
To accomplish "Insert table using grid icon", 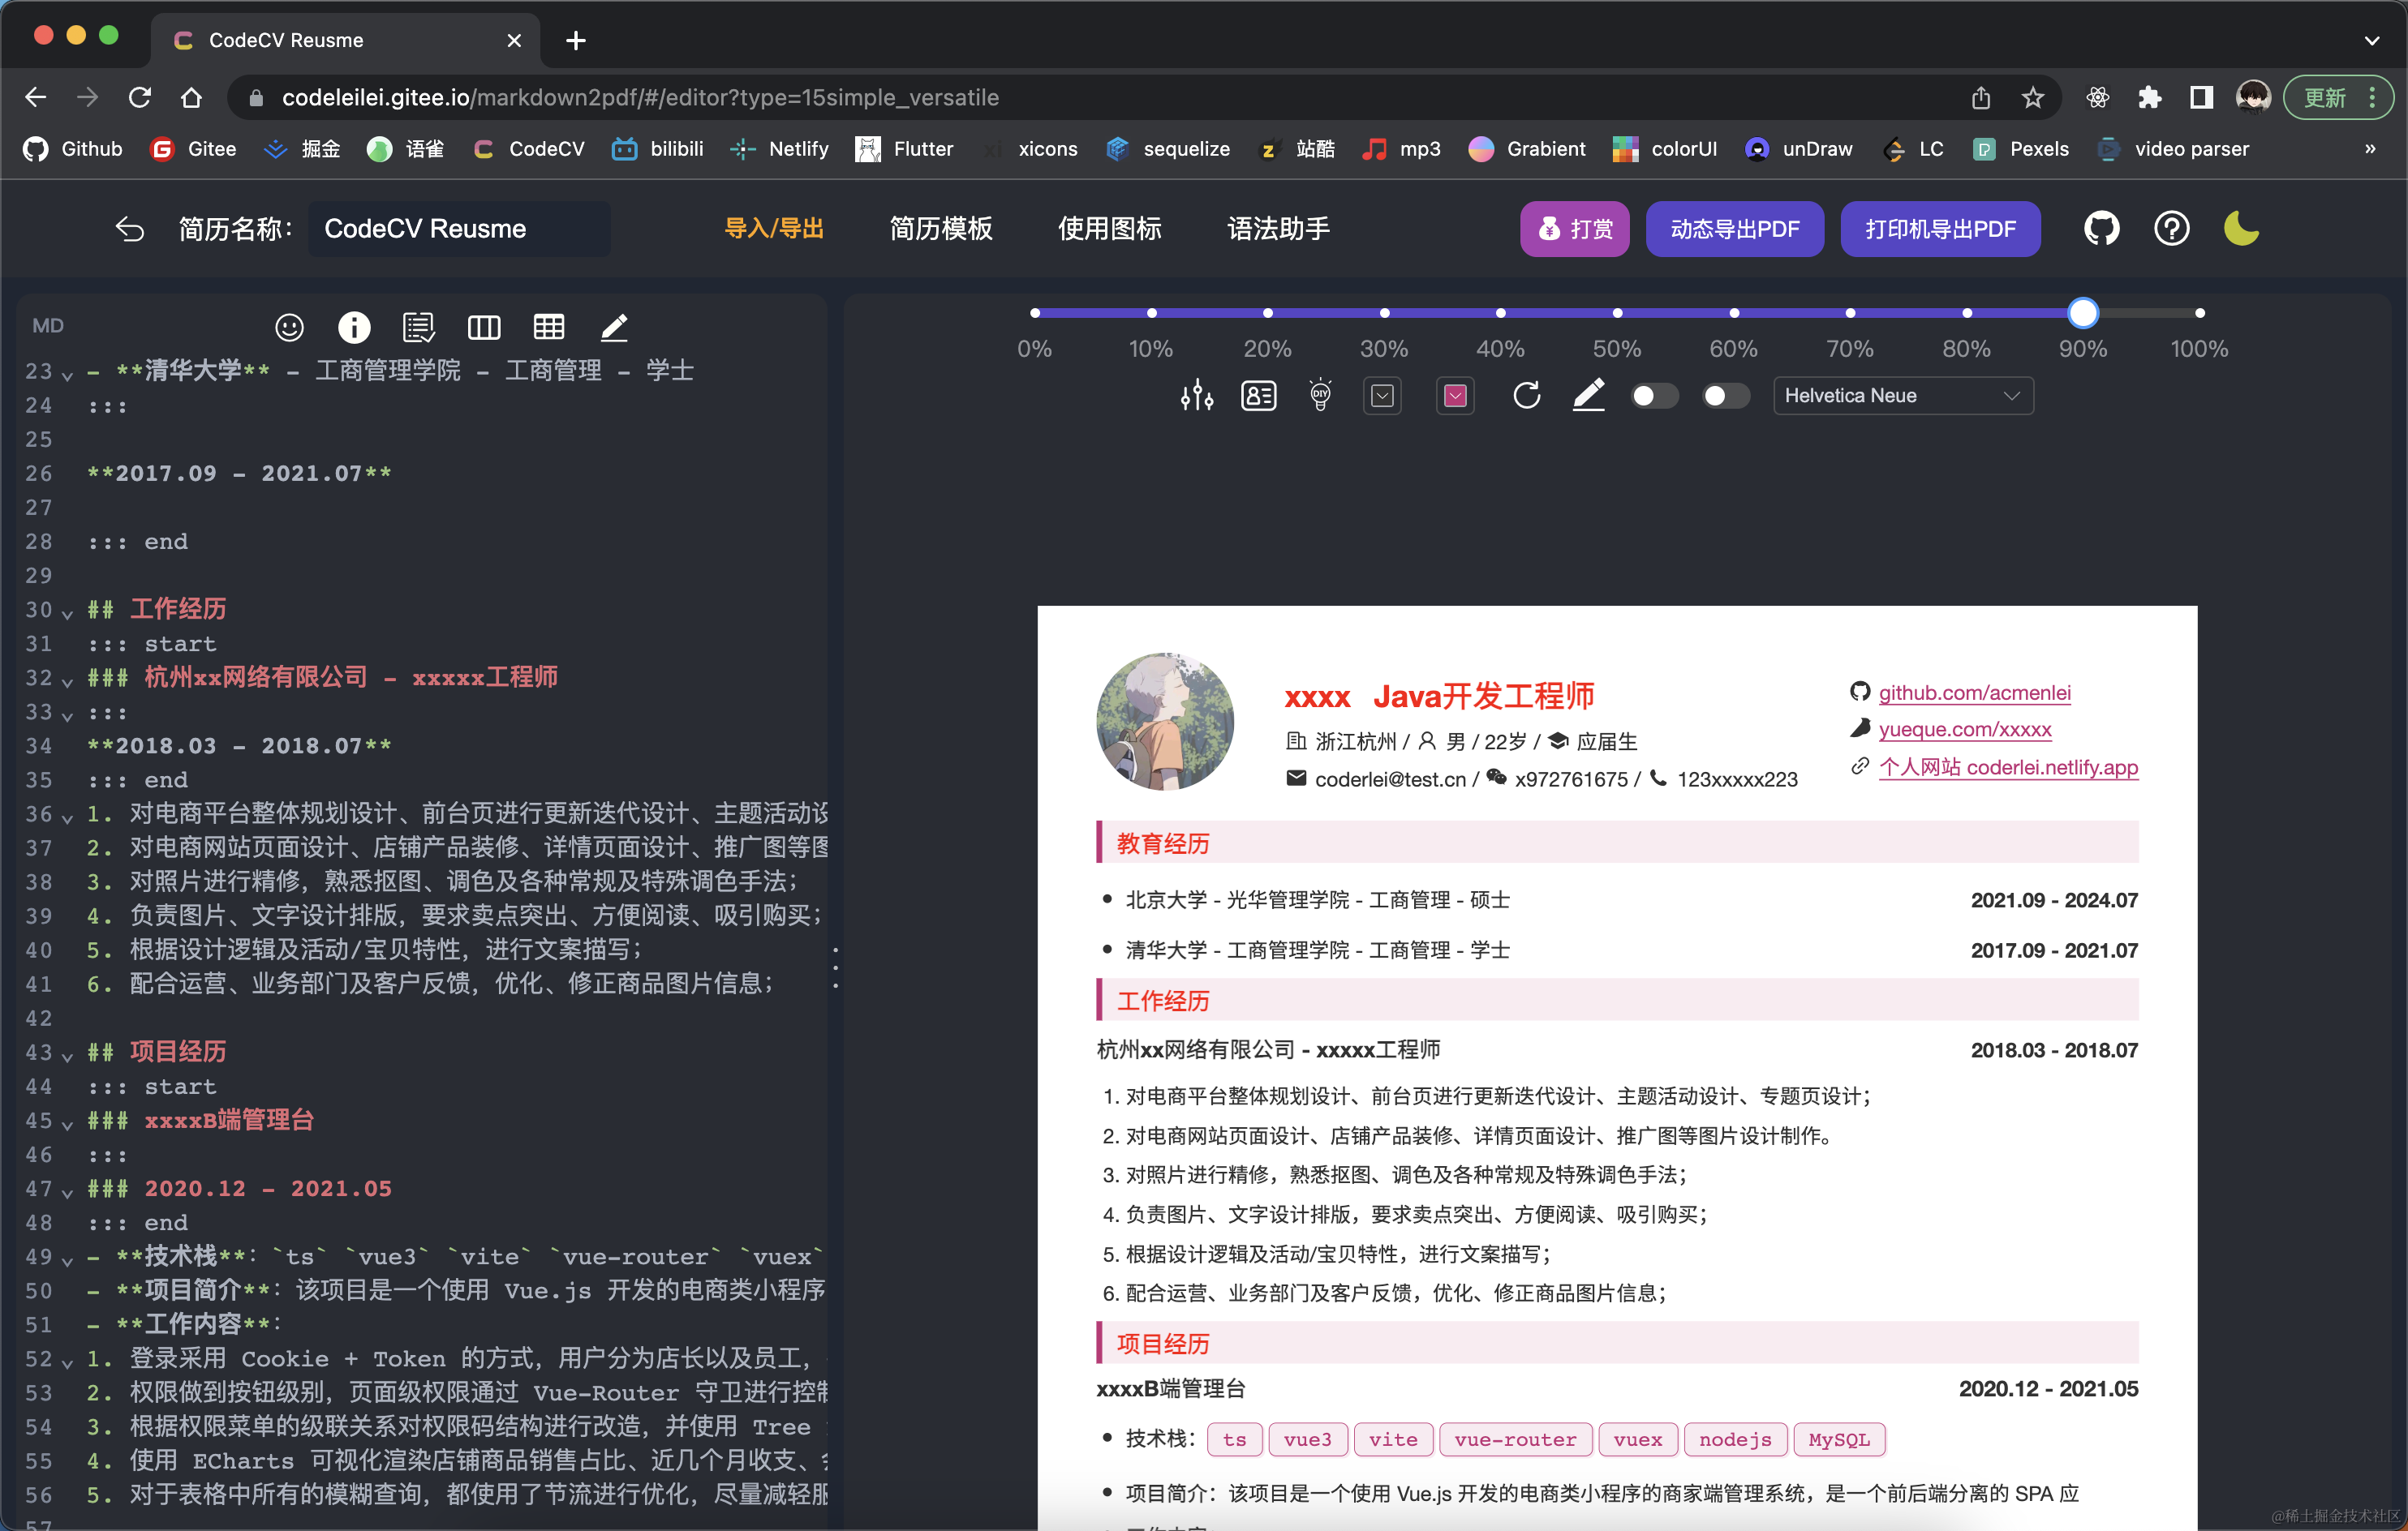I will (x=549, y=327).
